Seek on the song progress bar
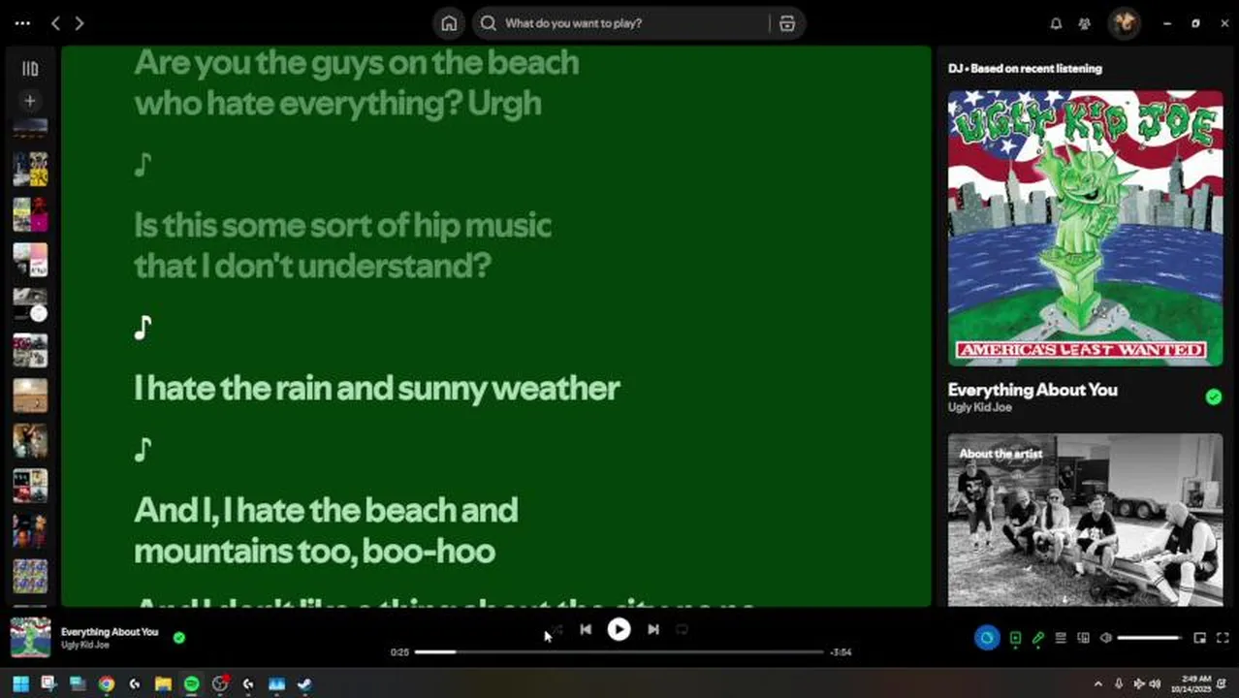This screenshot has height=698, width=1239. pos(619,651)
